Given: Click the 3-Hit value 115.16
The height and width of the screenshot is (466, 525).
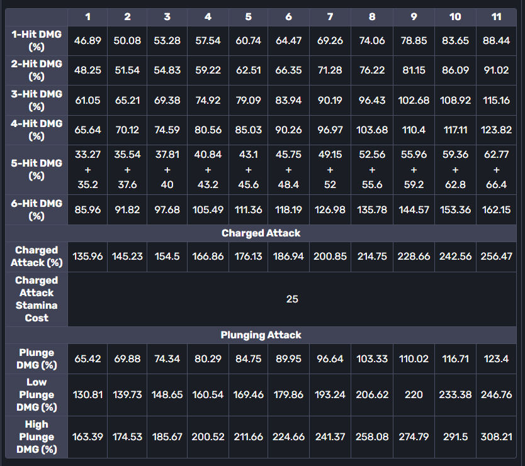Looking at the screenshot, I should [x=496, y=100].
